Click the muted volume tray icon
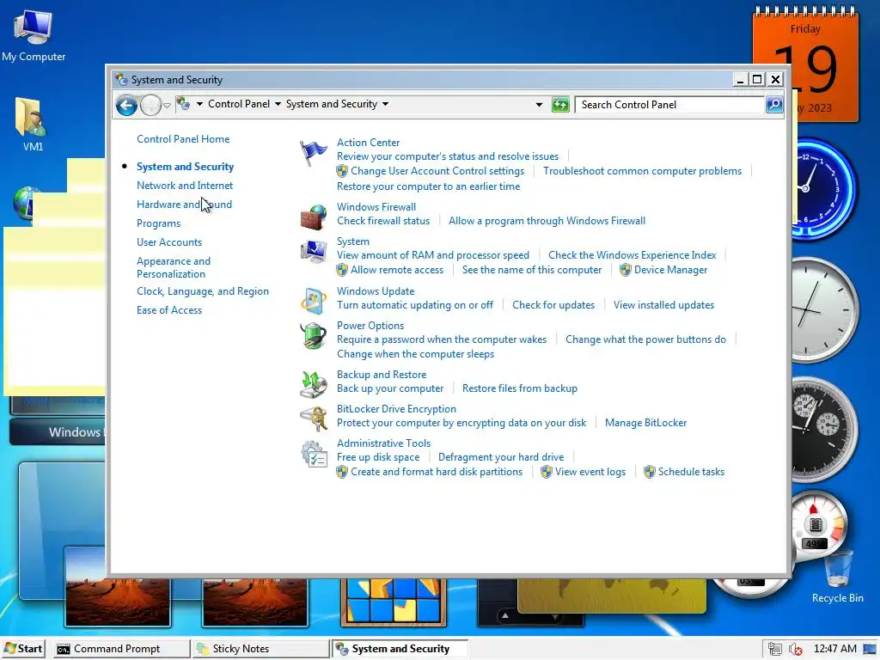 [795, 649]
